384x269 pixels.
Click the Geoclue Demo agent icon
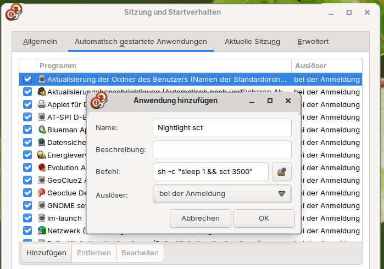click(x=42, y=193)
